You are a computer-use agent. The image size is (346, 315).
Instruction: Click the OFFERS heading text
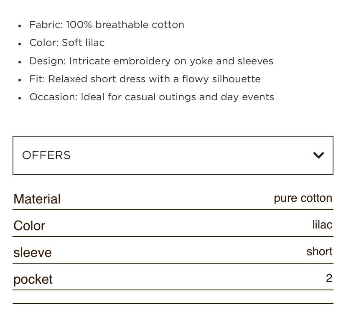(x=46, y=155)
